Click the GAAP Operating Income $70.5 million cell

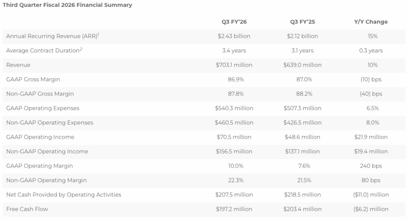coord(234,137)
